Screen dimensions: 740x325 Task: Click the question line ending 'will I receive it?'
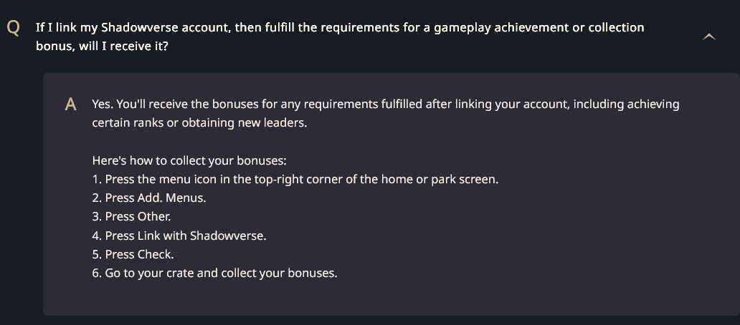pos(102,46)
